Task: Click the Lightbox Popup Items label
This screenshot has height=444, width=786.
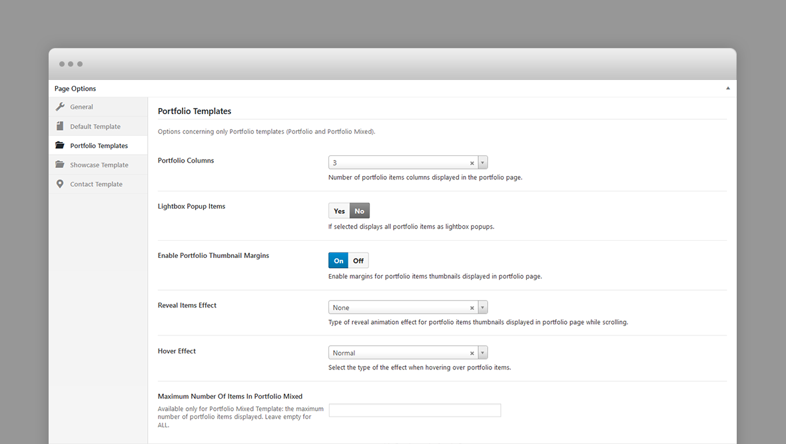Action: coord(191,206)
